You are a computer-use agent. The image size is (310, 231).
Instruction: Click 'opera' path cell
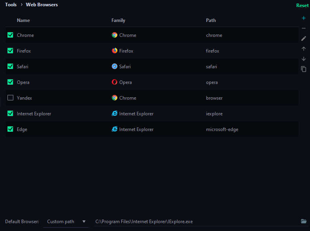tap(212, 82)
